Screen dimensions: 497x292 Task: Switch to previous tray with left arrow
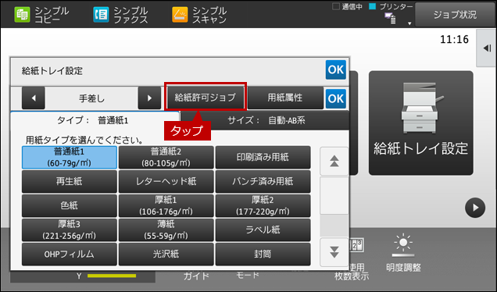click(34, 98)
